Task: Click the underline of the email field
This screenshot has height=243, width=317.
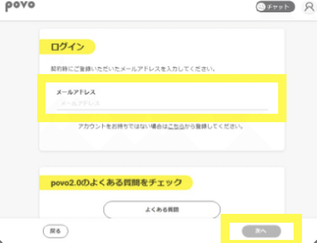Action: click(x=162, y=110)
